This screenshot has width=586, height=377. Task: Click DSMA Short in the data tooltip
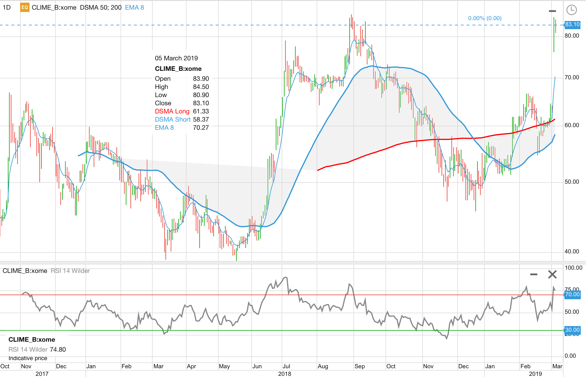[172, 120]
